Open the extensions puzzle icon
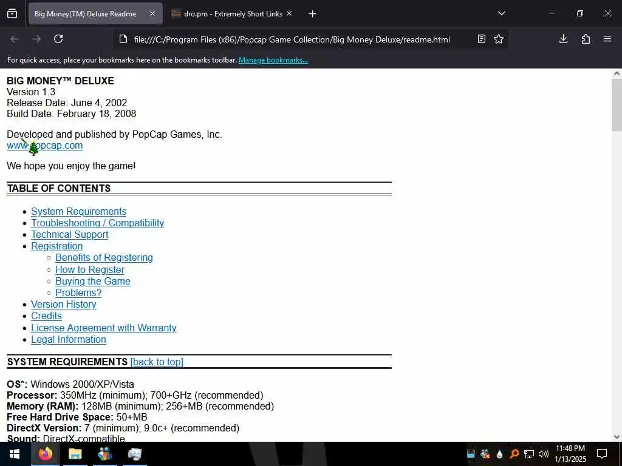 click(586, 39)
